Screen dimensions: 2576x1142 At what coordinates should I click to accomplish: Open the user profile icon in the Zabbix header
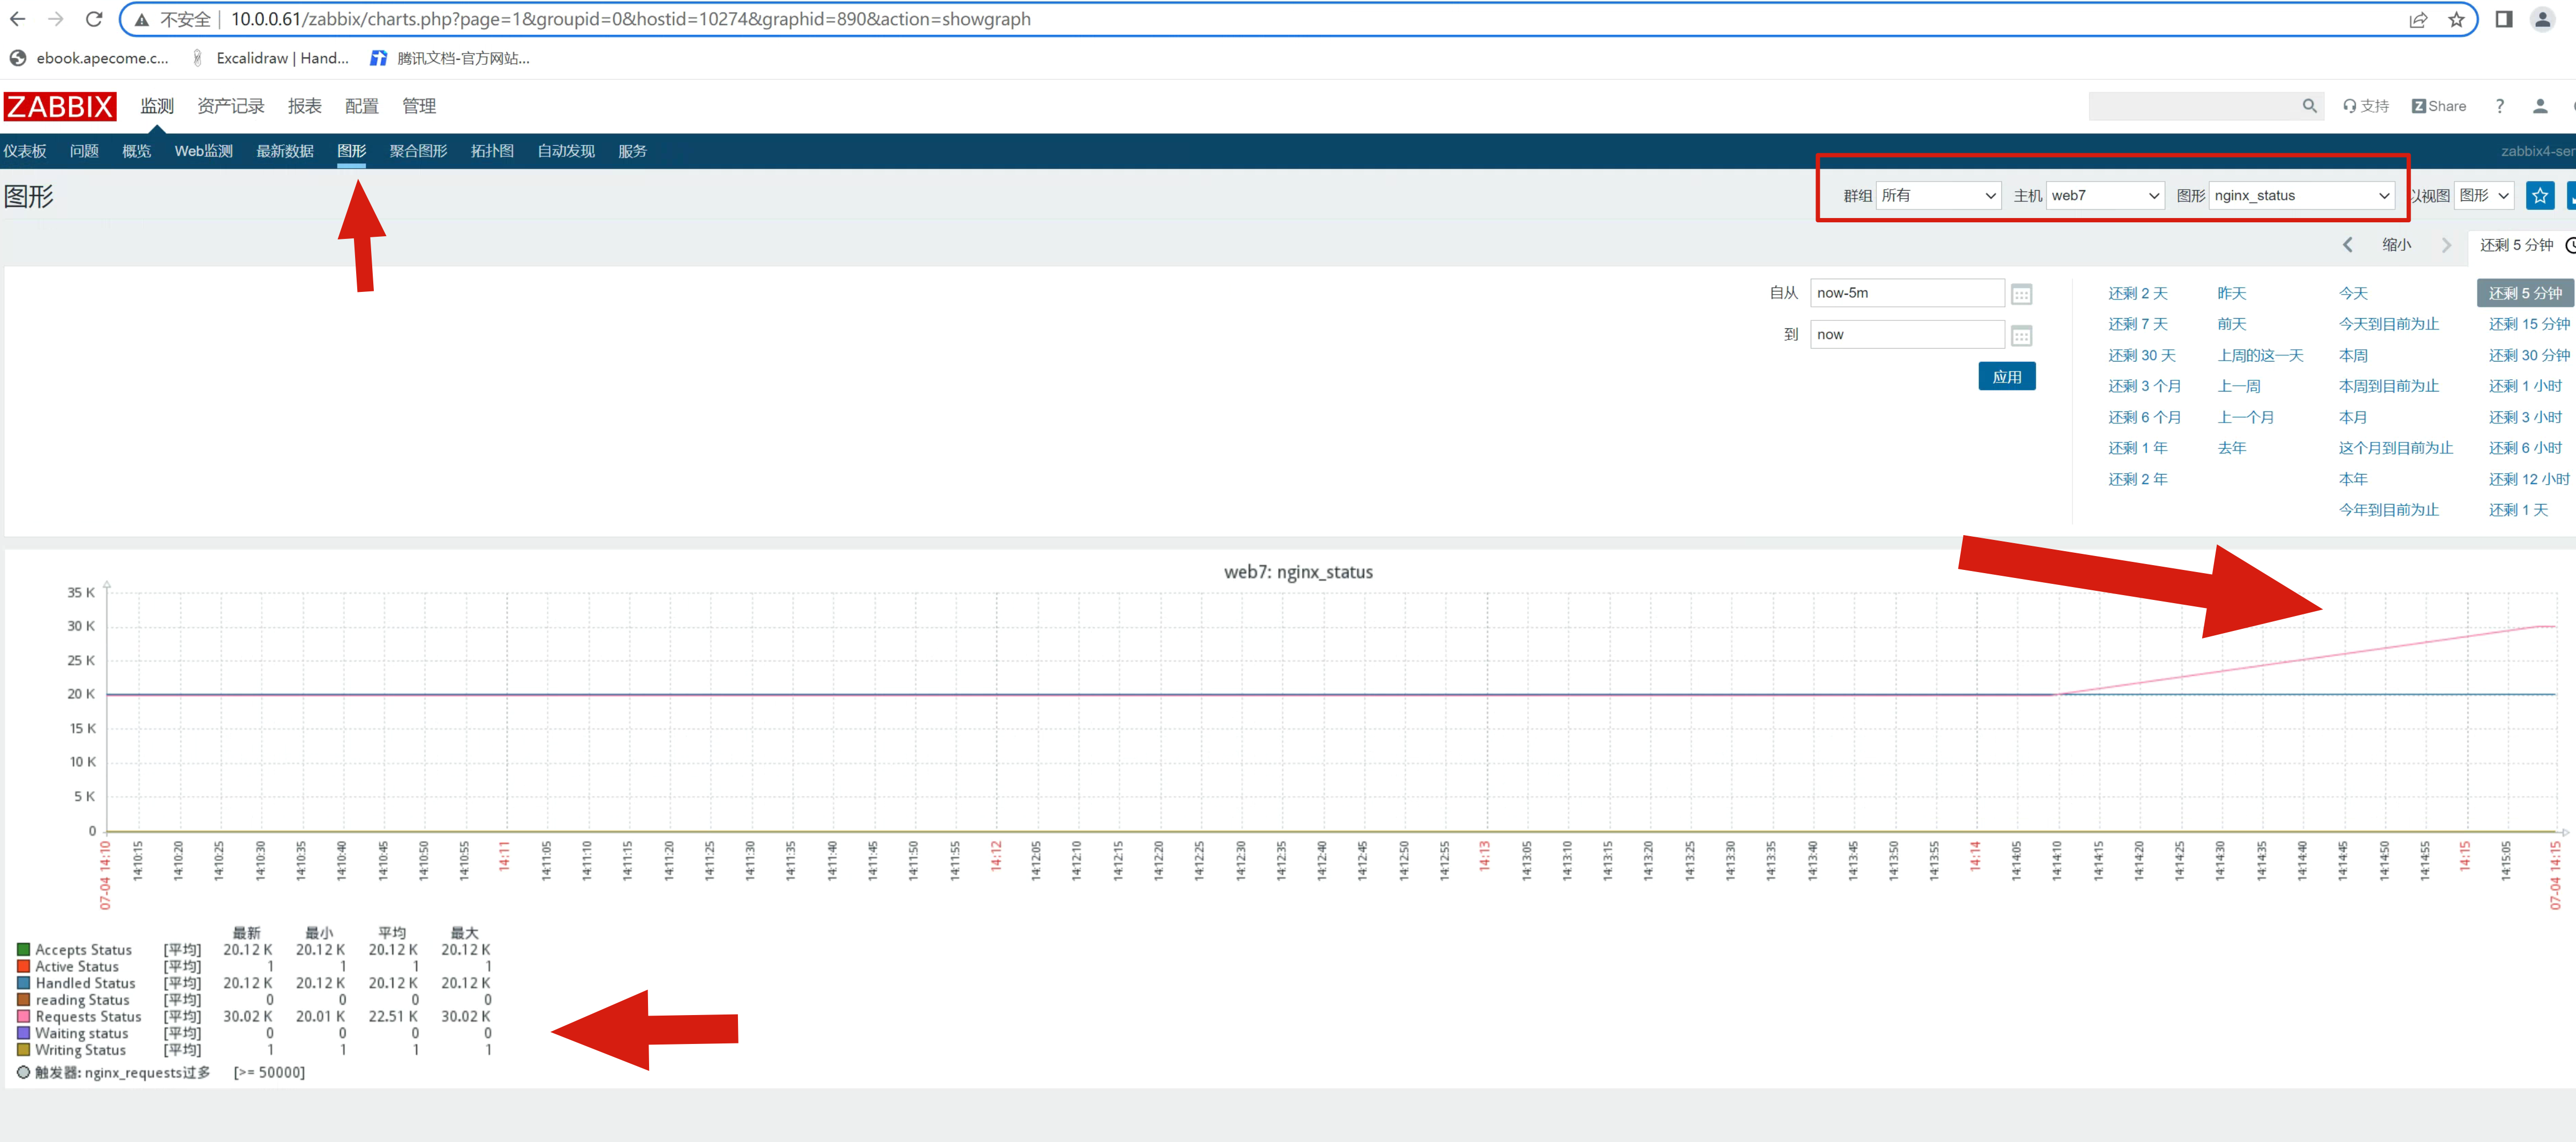(x=2539, y=106)
